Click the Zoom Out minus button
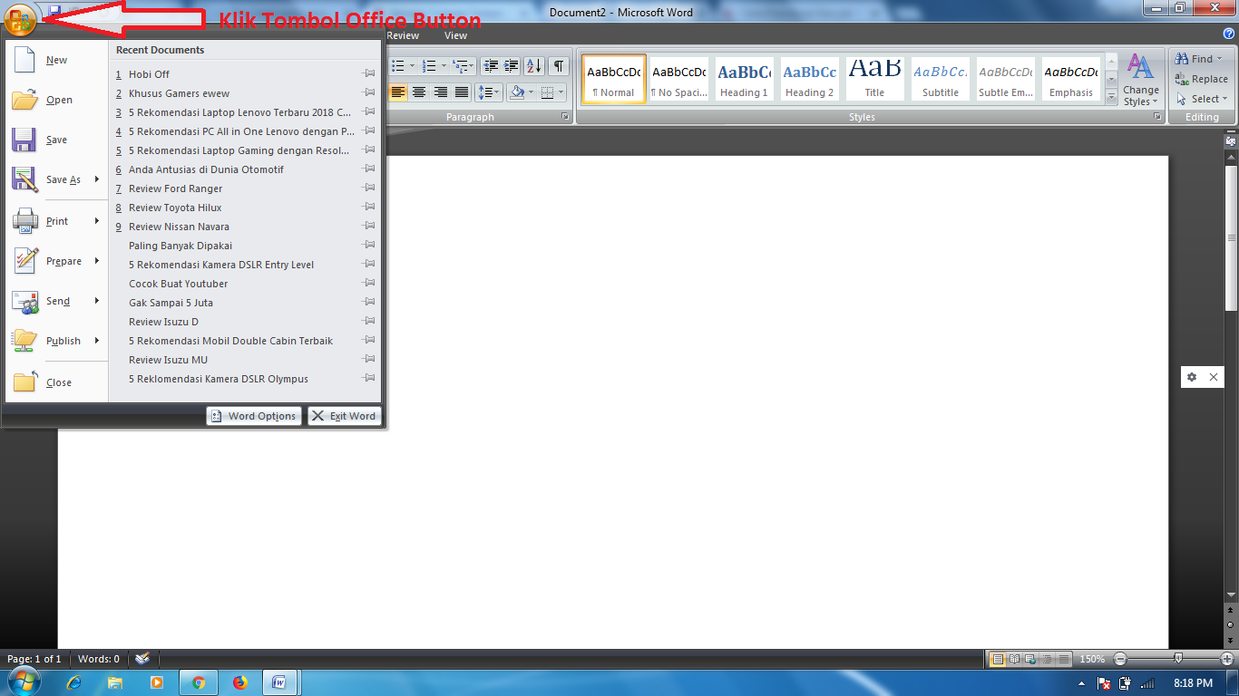 coord(1121,659)
